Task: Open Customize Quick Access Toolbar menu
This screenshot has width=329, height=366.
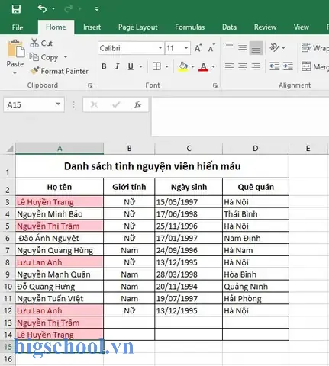Action: pos(97,9)
